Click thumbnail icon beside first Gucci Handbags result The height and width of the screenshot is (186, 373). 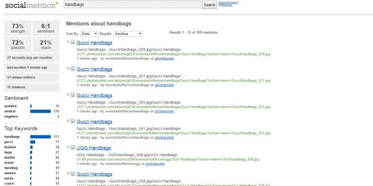pyautogui.click(x=73, y=42)
